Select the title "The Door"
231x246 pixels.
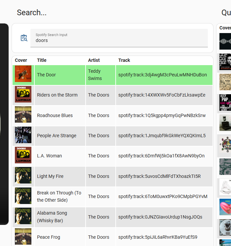pyautogui.click(x=46, y=75)
